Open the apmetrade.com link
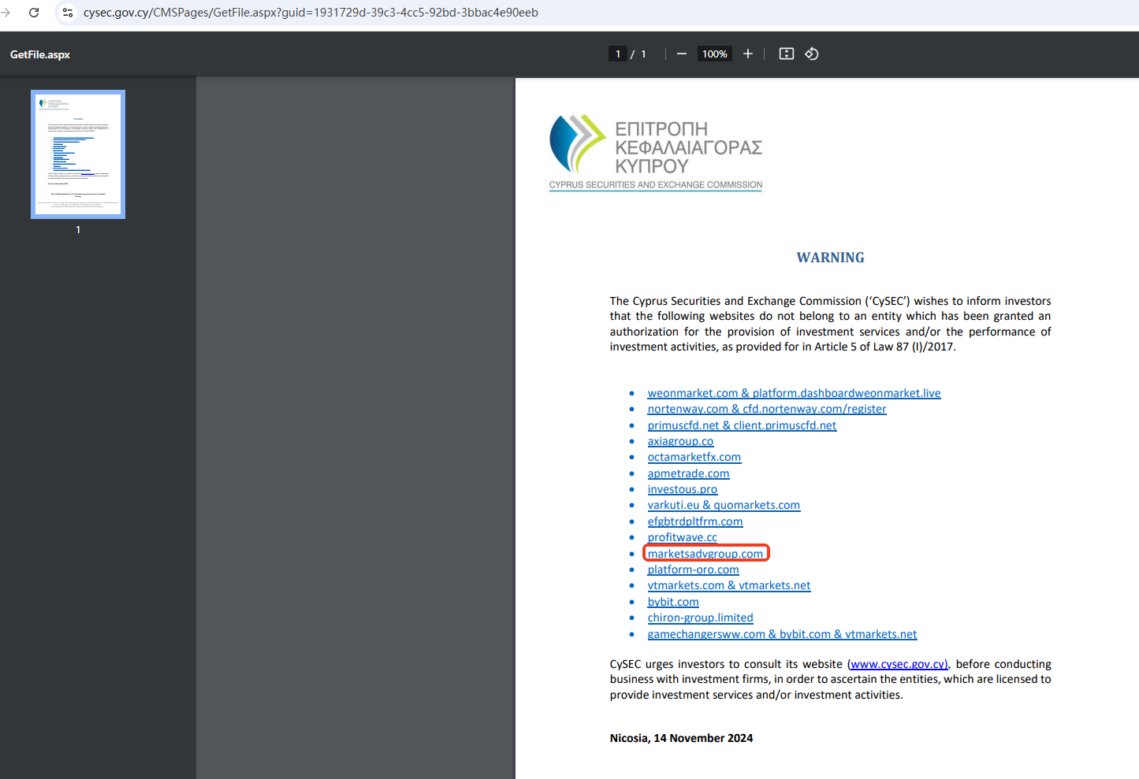The height and width of the screenshot is (779, 1139). pos(688,473)
